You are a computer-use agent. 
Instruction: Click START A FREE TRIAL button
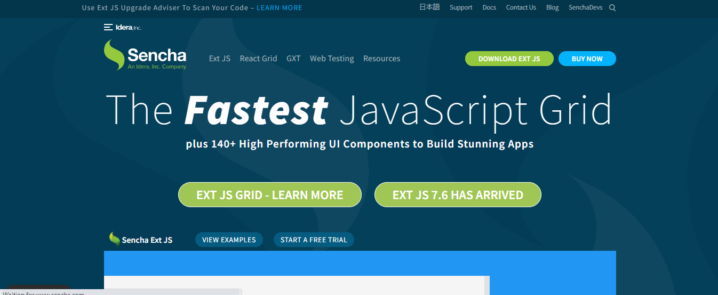[314, 240]
